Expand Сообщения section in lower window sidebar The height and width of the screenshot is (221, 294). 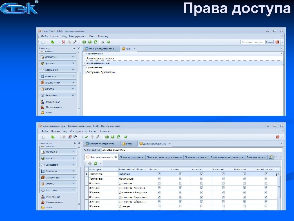(x=58, y=165)
